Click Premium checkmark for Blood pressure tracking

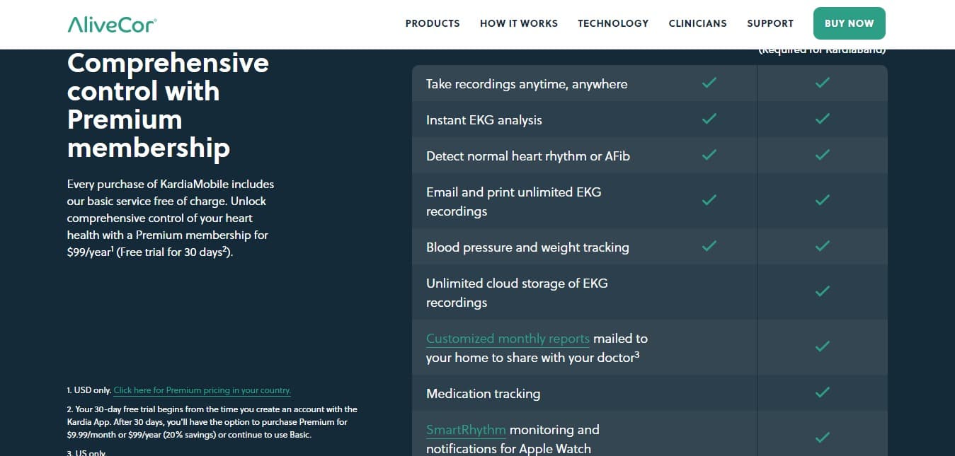coord(822,246)
